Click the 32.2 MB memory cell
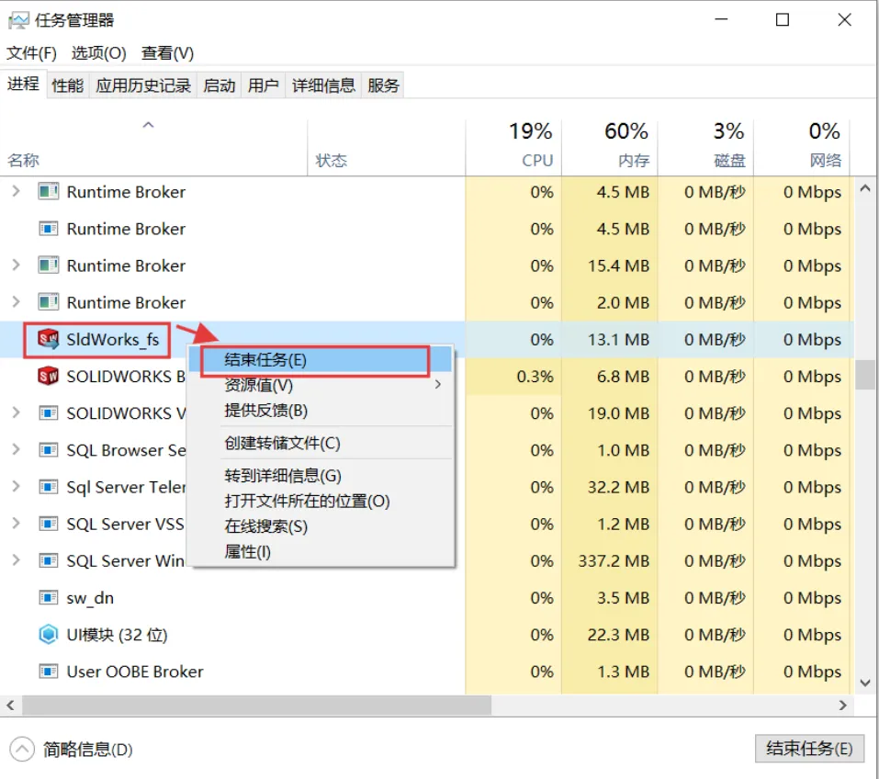The height and width of the screenshot is (779, 879). (609, 487)
